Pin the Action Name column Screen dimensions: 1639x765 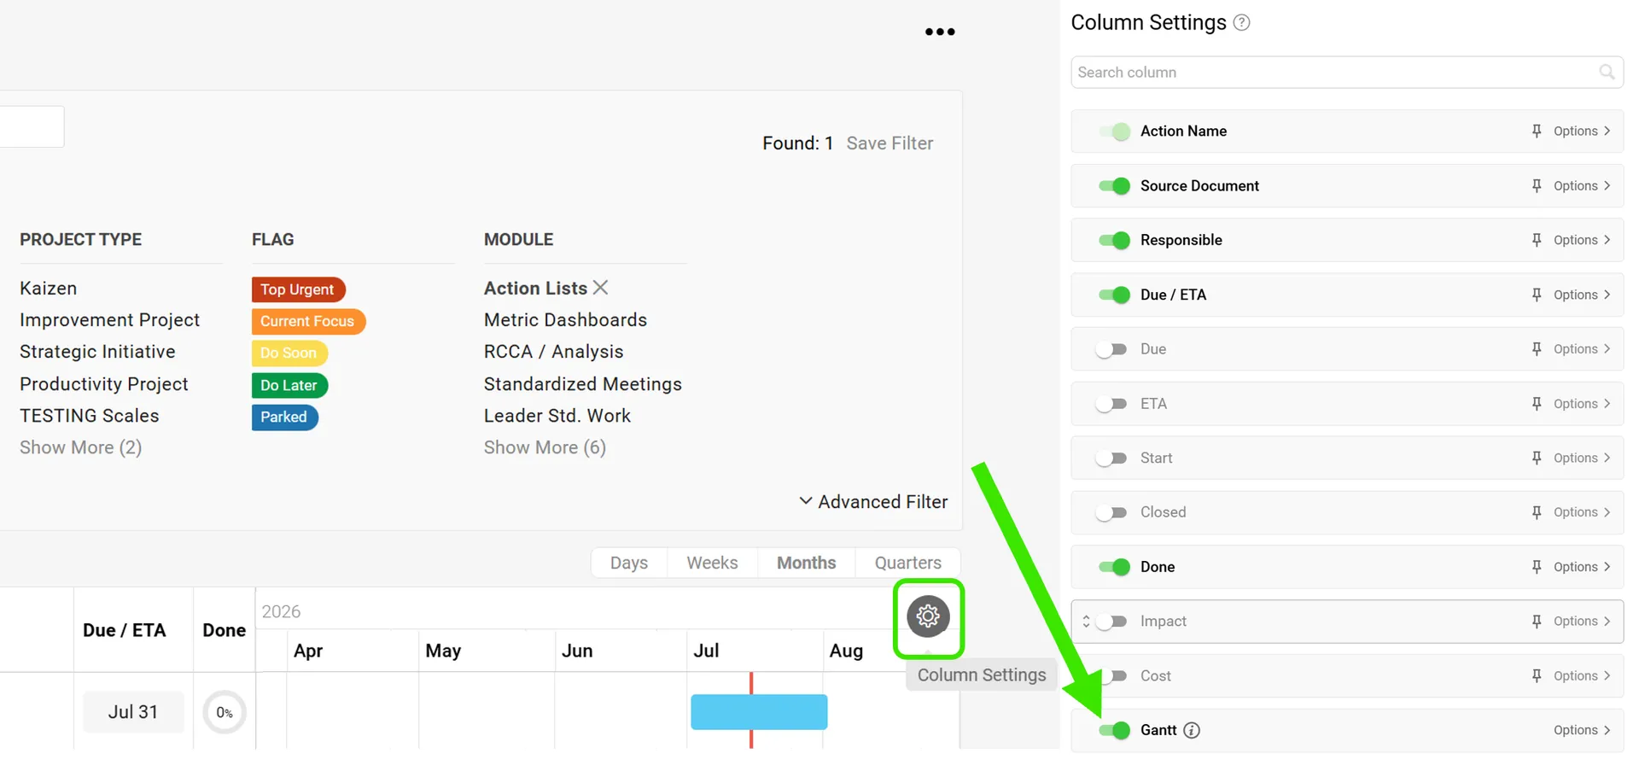(1537, 131)
